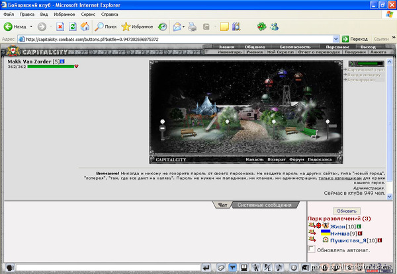Click player name Пушистая_Я in list
Image resolution: width=397 pixels, height=274 pixels.
click(x=348, y=240)
